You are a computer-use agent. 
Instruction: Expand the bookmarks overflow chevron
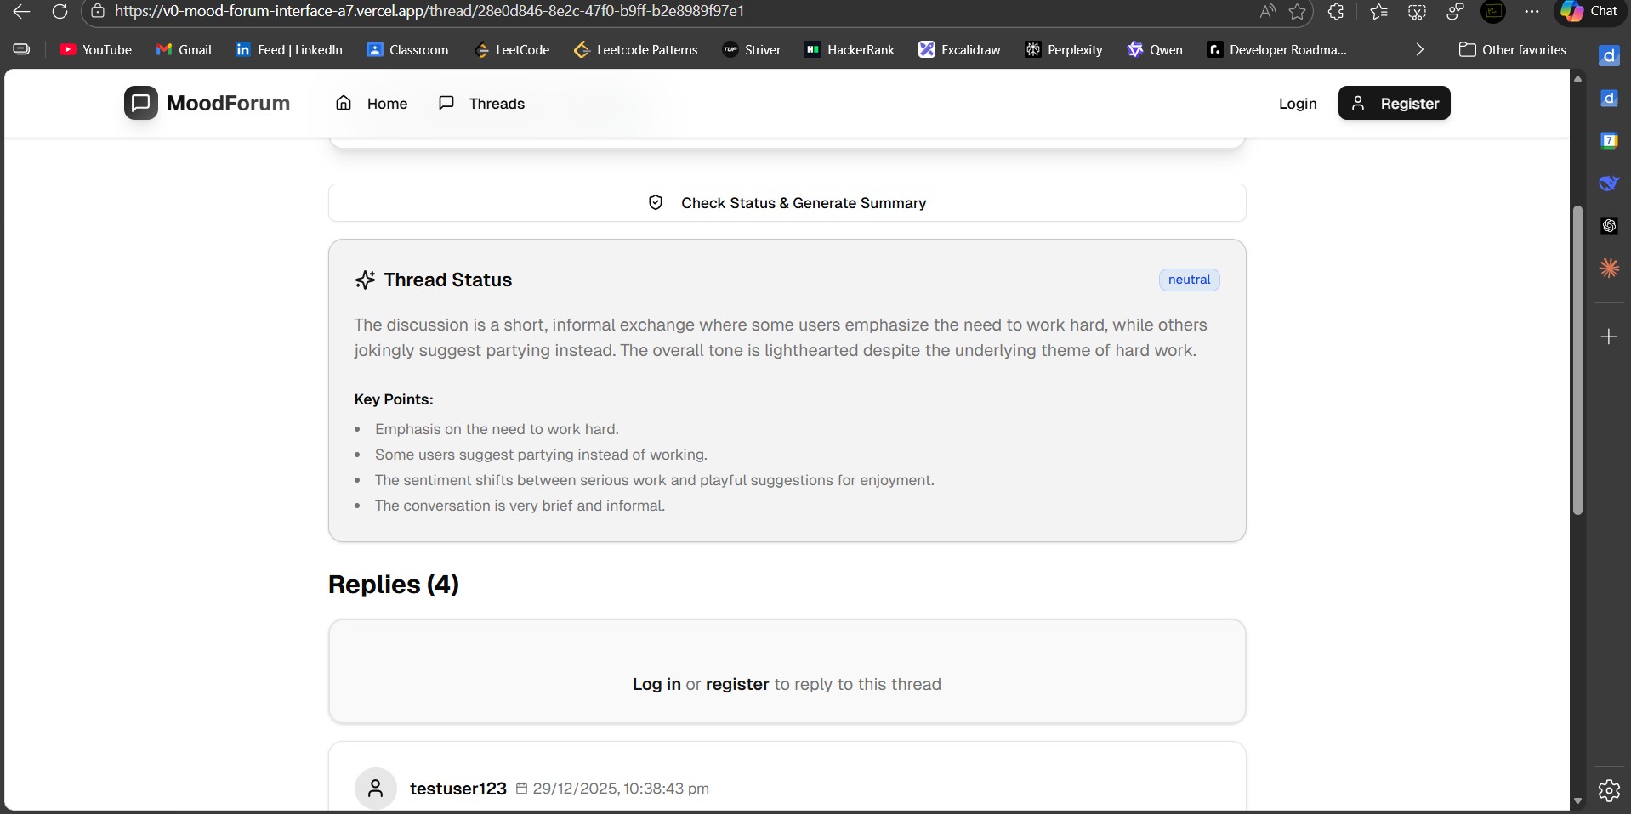point(1418,50)
